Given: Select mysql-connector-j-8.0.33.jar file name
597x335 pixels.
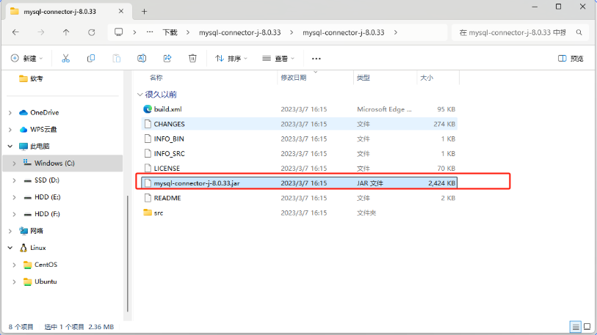Looking at the screenshot, I should (x=197, y=183).
